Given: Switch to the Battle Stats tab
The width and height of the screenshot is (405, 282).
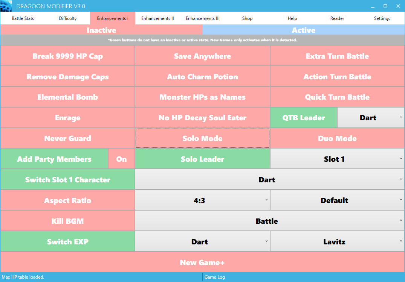Looking at the screenshot, I should (23, 18).
